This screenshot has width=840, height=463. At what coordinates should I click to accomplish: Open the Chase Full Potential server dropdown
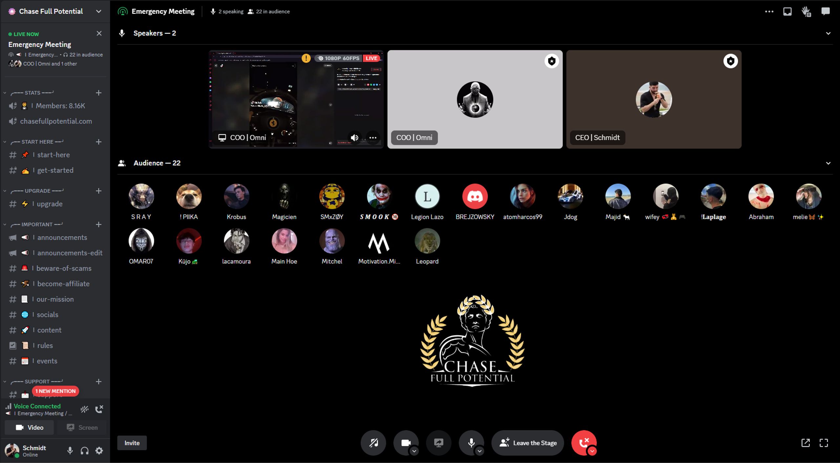click(x=98, y=11)
